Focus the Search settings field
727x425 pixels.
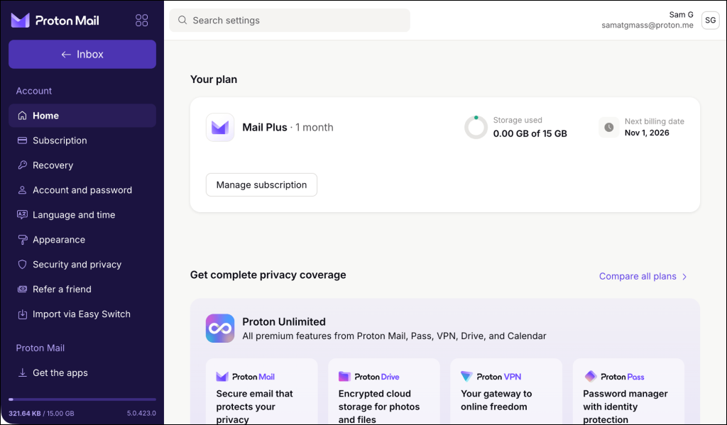pyautogui.click(x=290, y=21)
